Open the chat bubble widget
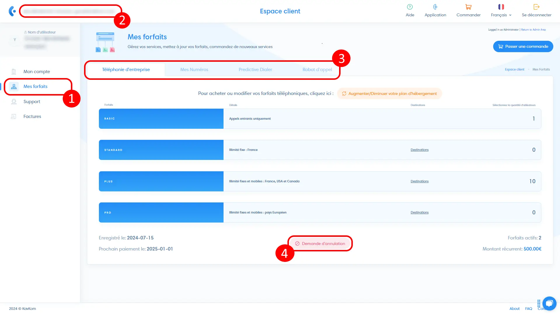Viewport: 560px width, 314px height. 549,304
